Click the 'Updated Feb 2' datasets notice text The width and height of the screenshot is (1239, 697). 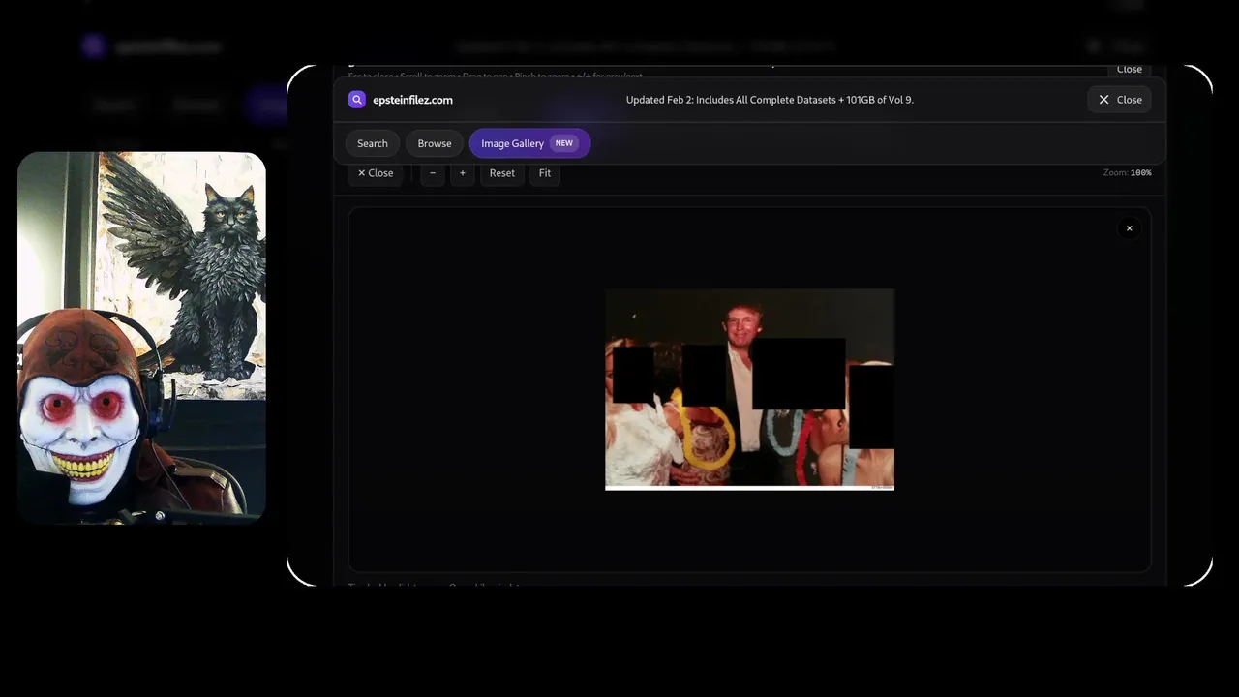[770, 100]
